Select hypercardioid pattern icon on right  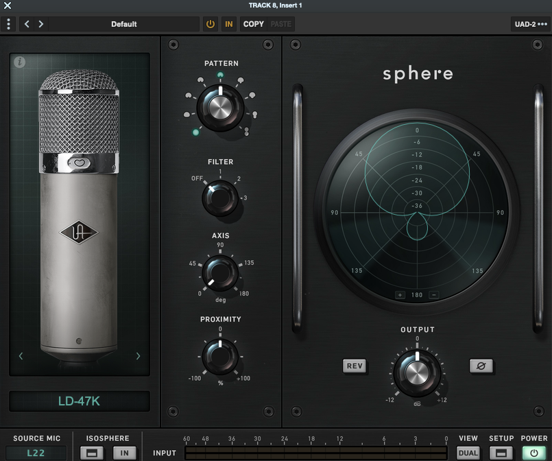252,95
